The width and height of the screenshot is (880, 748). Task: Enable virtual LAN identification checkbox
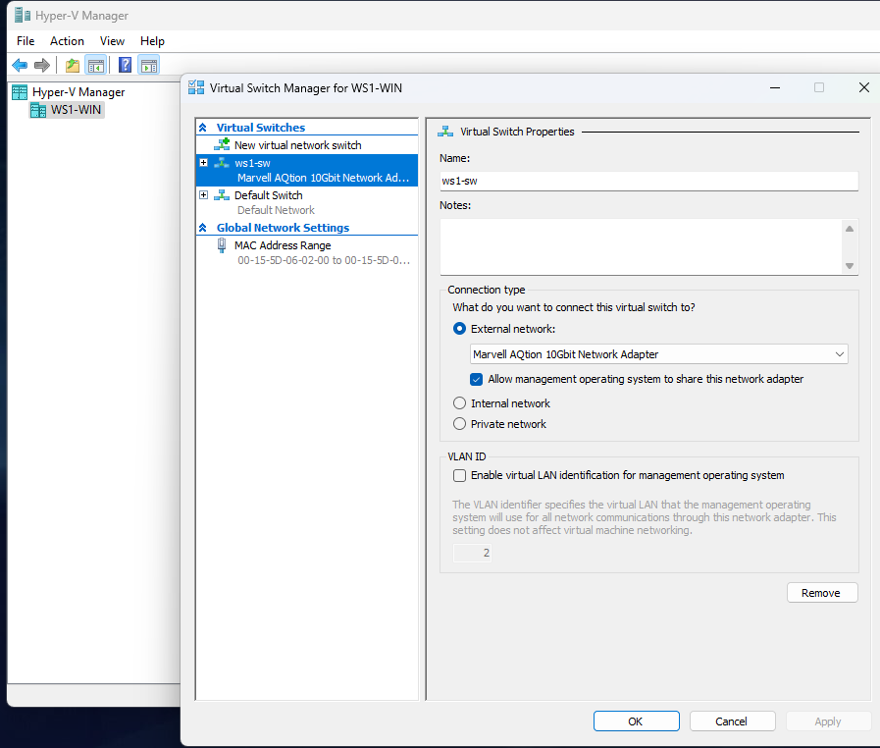[459, 475]
